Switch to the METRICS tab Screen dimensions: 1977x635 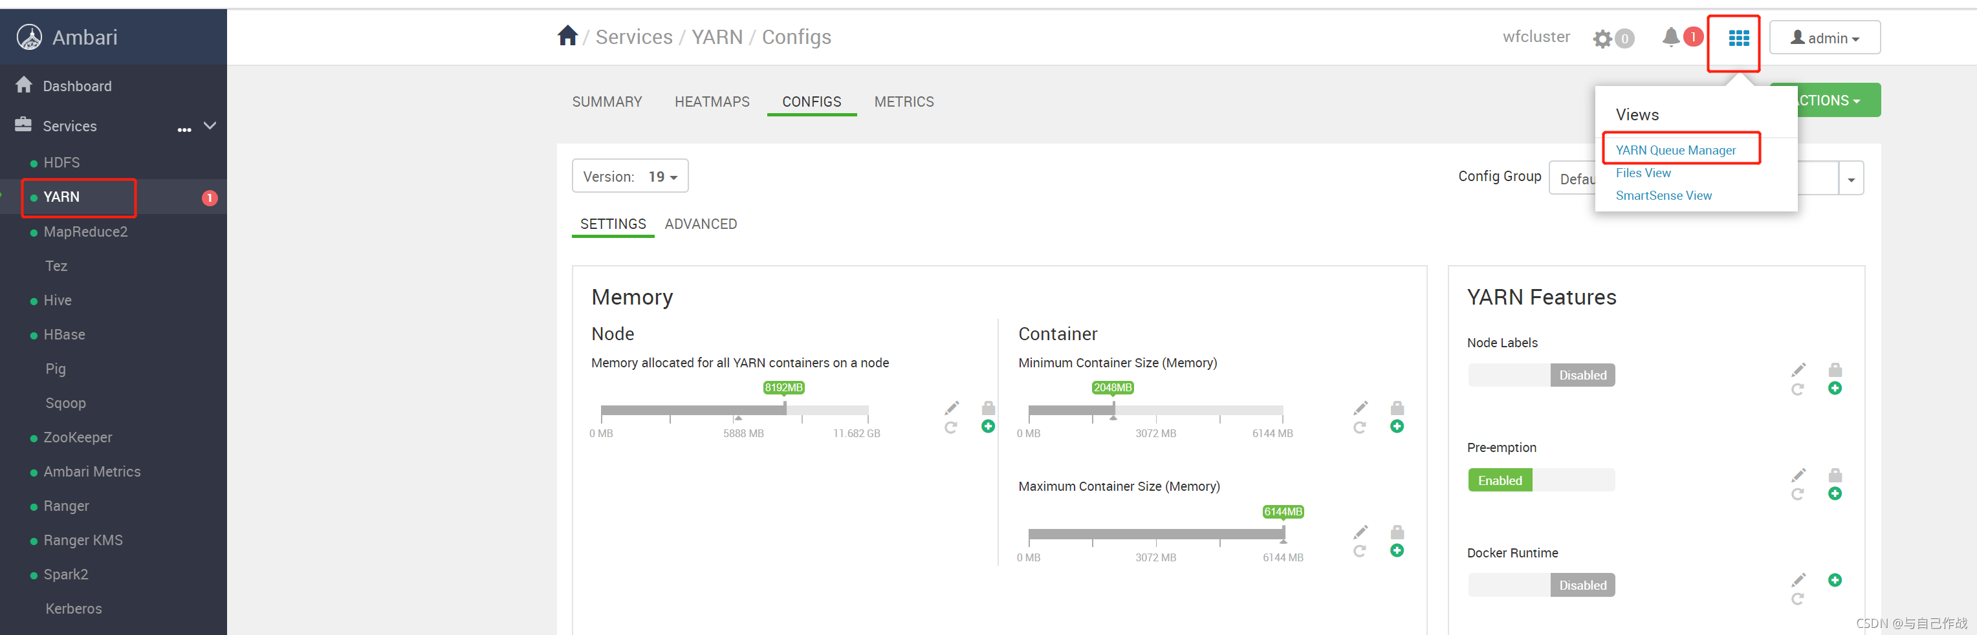coord(903,102)
